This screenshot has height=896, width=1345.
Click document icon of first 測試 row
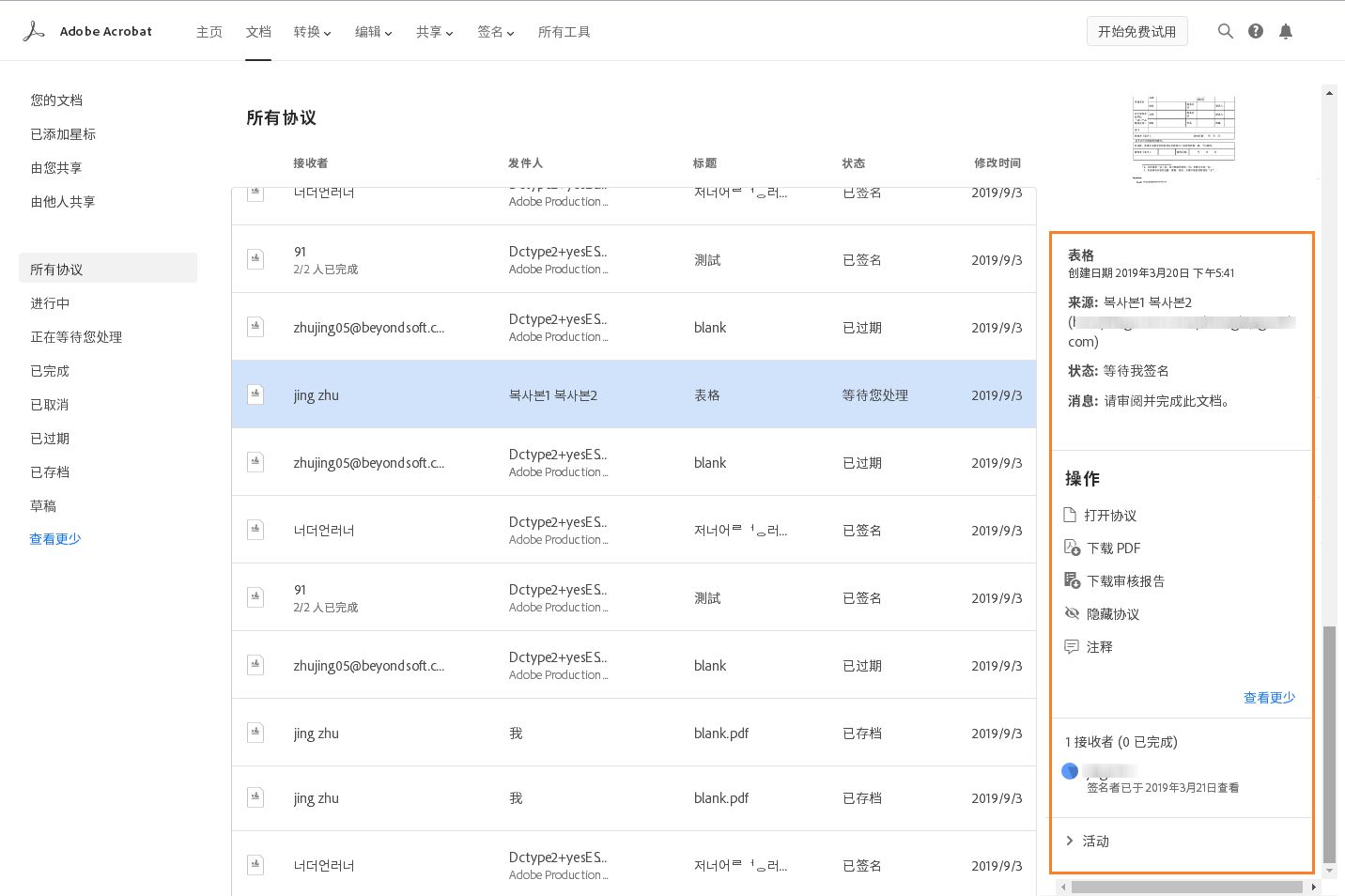coord(255,259)
